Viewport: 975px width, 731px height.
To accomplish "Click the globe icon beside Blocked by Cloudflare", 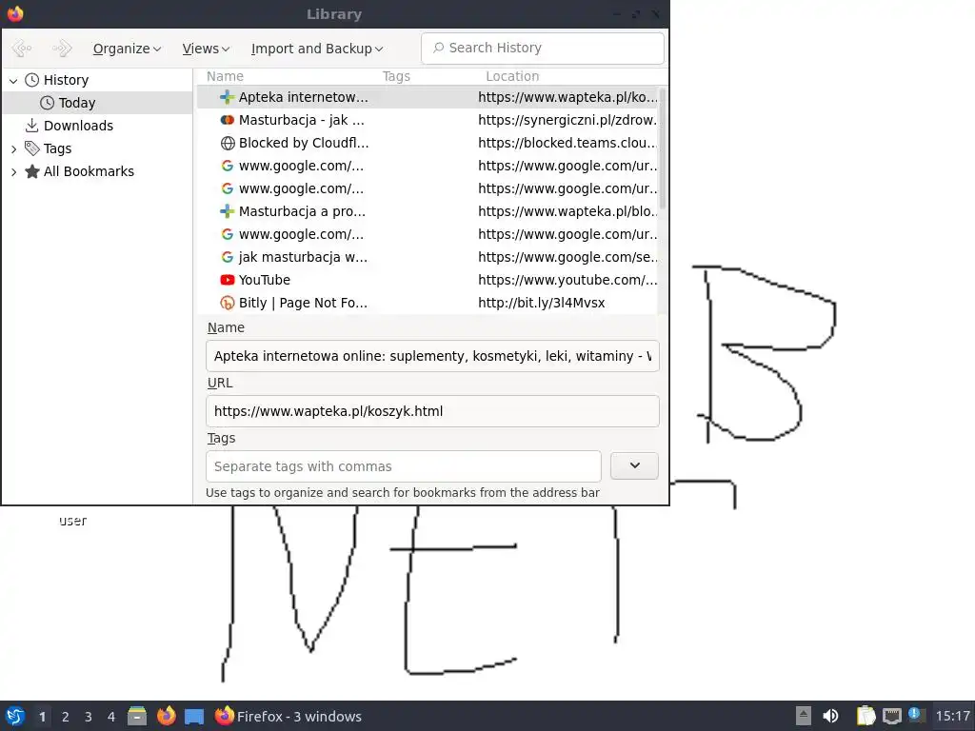I will click(228, 143).
